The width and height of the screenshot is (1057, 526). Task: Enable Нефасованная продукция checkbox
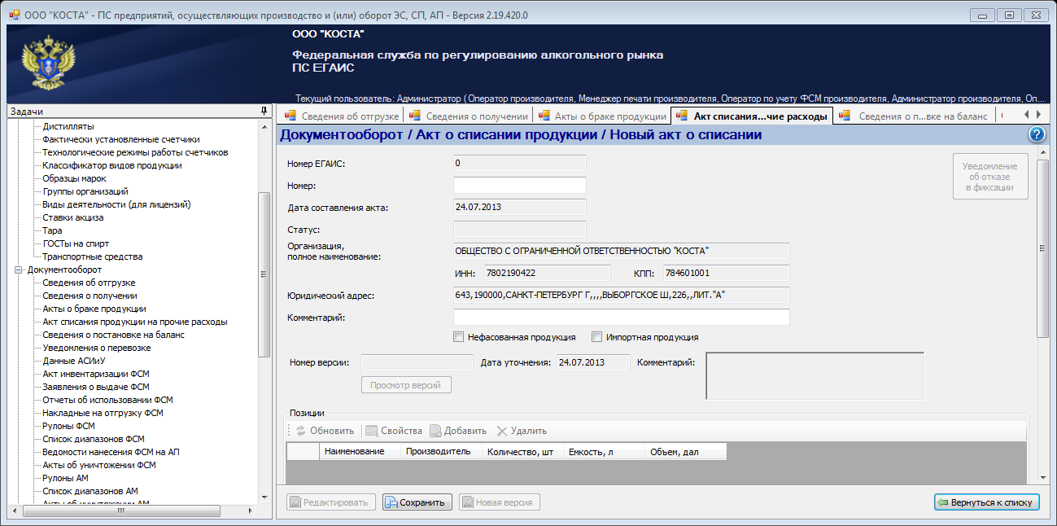[x=459, y=337]
